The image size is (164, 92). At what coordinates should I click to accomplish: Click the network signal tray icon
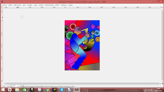pyautogui.click(x=149, y=90)
